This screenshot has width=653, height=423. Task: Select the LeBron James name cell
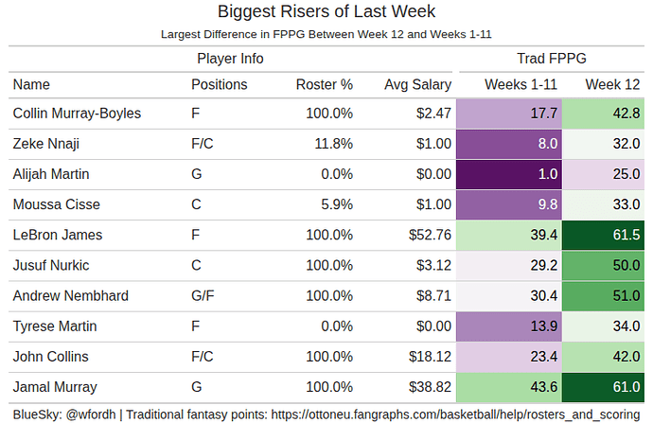point(58,235)
